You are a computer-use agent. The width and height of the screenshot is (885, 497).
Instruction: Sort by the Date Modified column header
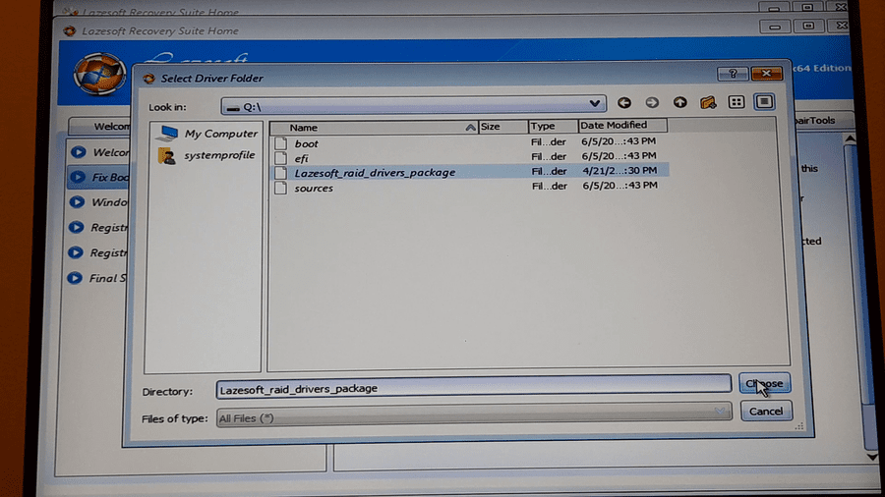[622, 125]
